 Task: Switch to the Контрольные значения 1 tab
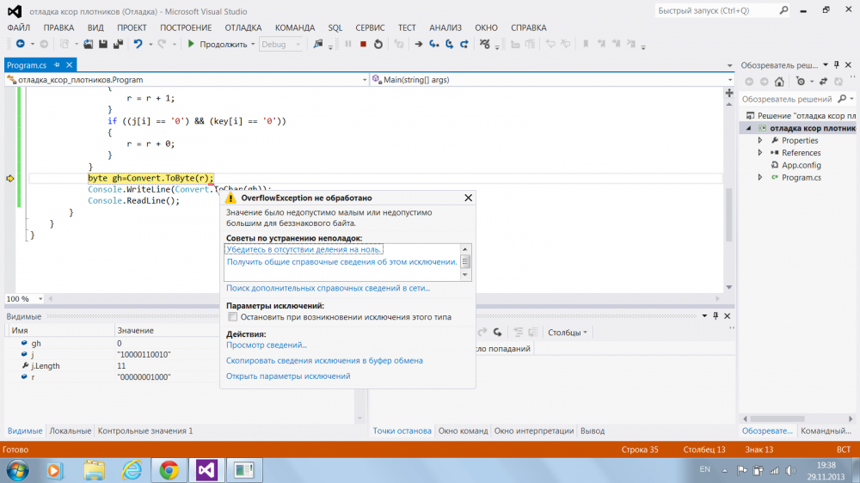(145, 431)
